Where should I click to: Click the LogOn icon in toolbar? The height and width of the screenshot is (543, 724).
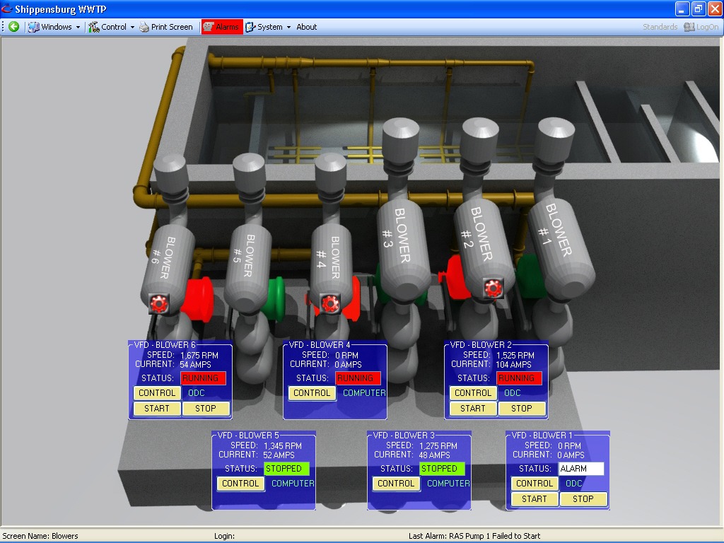tap(690, 27)
